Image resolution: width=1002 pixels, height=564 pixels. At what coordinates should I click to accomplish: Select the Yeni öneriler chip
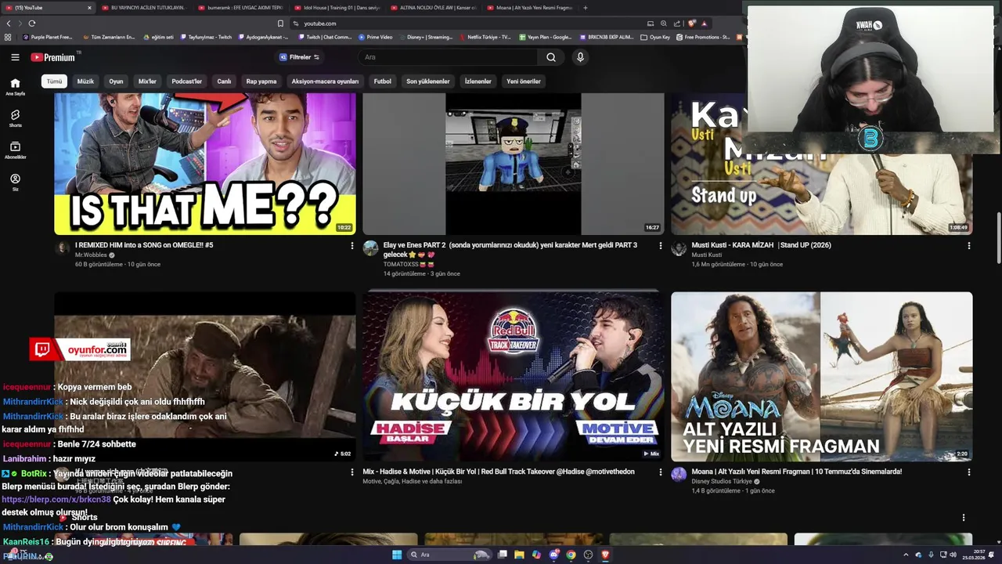(x=524, y=81)
